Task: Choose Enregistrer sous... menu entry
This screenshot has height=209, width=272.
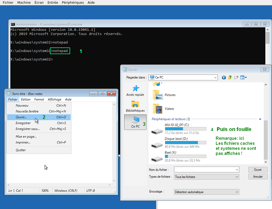Action: tap(39, 129)
